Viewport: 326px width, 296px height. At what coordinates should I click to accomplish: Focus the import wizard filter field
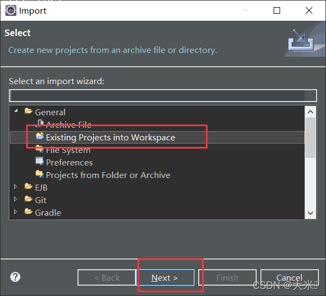click(163, 96)
